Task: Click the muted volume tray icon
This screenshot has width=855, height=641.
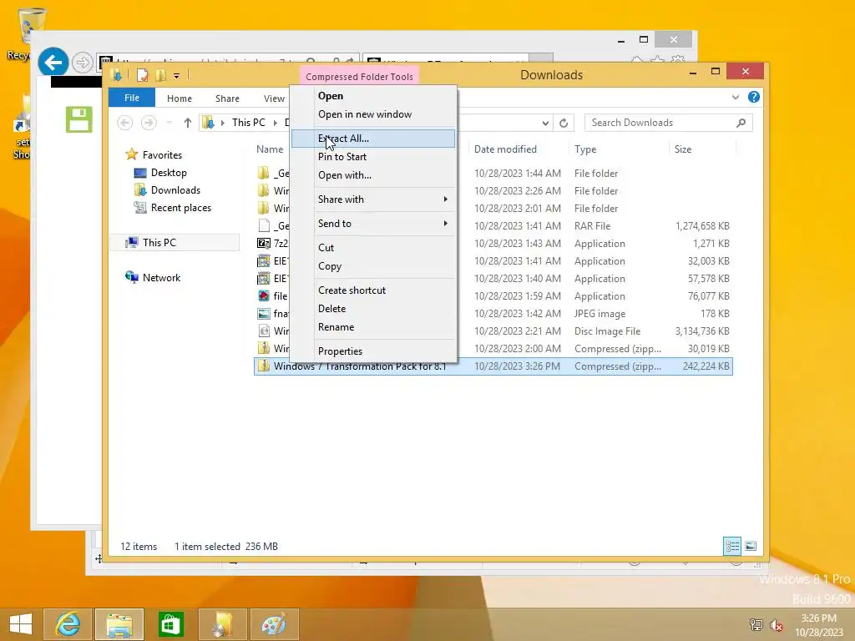Action: (x=776, y=625)
